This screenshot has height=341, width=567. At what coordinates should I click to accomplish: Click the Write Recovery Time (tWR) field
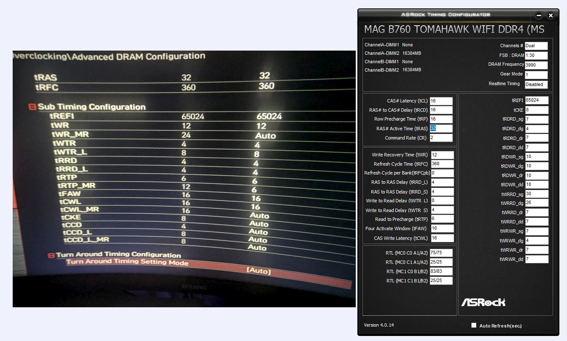(442, 155)
